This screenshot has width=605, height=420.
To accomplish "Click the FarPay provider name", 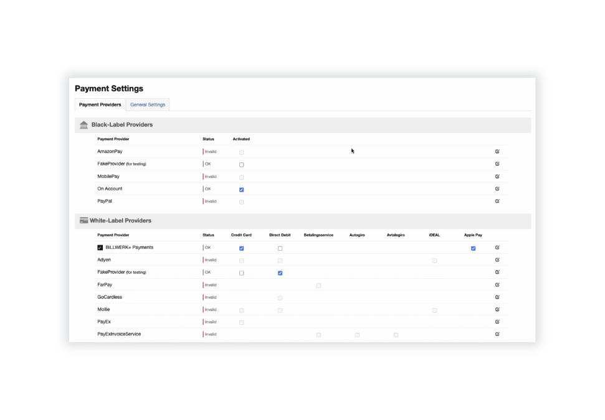I will pos(105,285).
